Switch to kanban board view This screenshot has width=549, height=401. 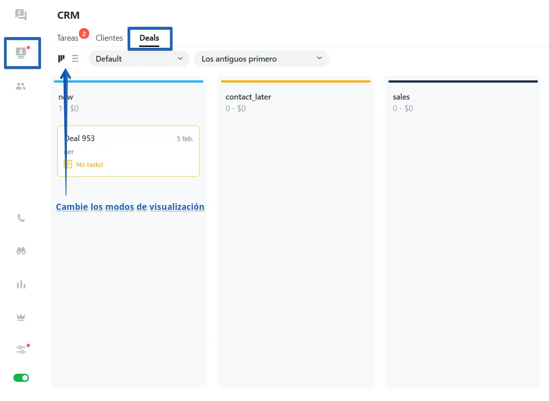tap(62, 58)
